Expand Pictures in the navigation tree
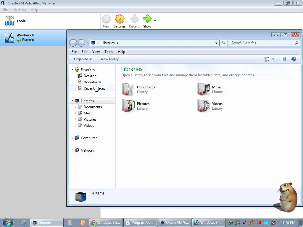This screenshot has width=303, height=227. (x=75, y=119)
